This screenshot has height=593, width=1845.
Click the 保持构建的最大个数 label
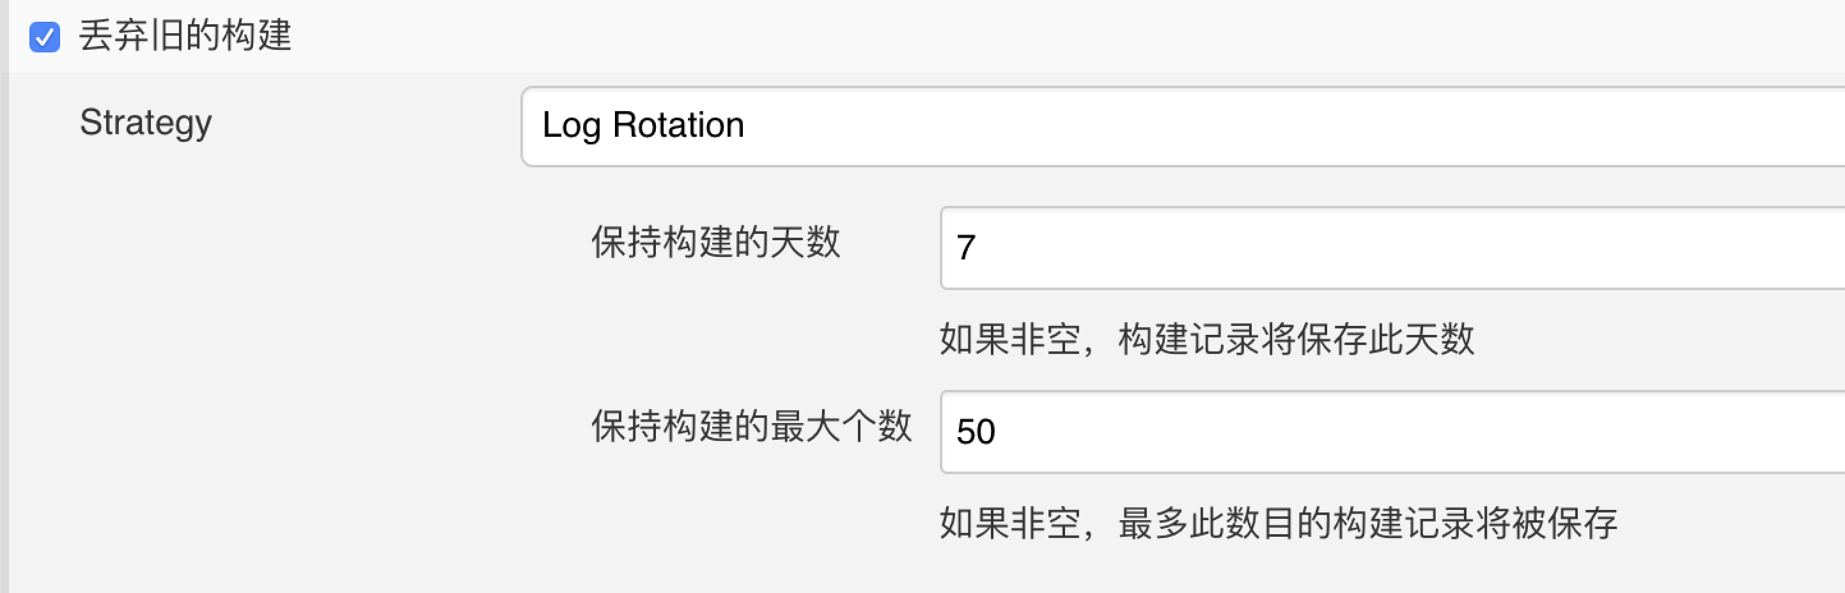[x=751, y=426]
